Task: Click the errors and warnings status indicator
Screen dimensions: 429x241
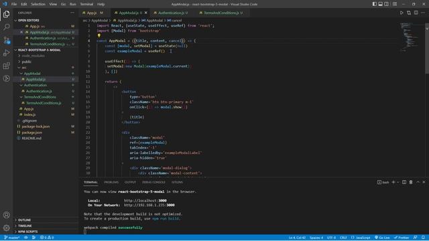Action: tap(47, 238)
